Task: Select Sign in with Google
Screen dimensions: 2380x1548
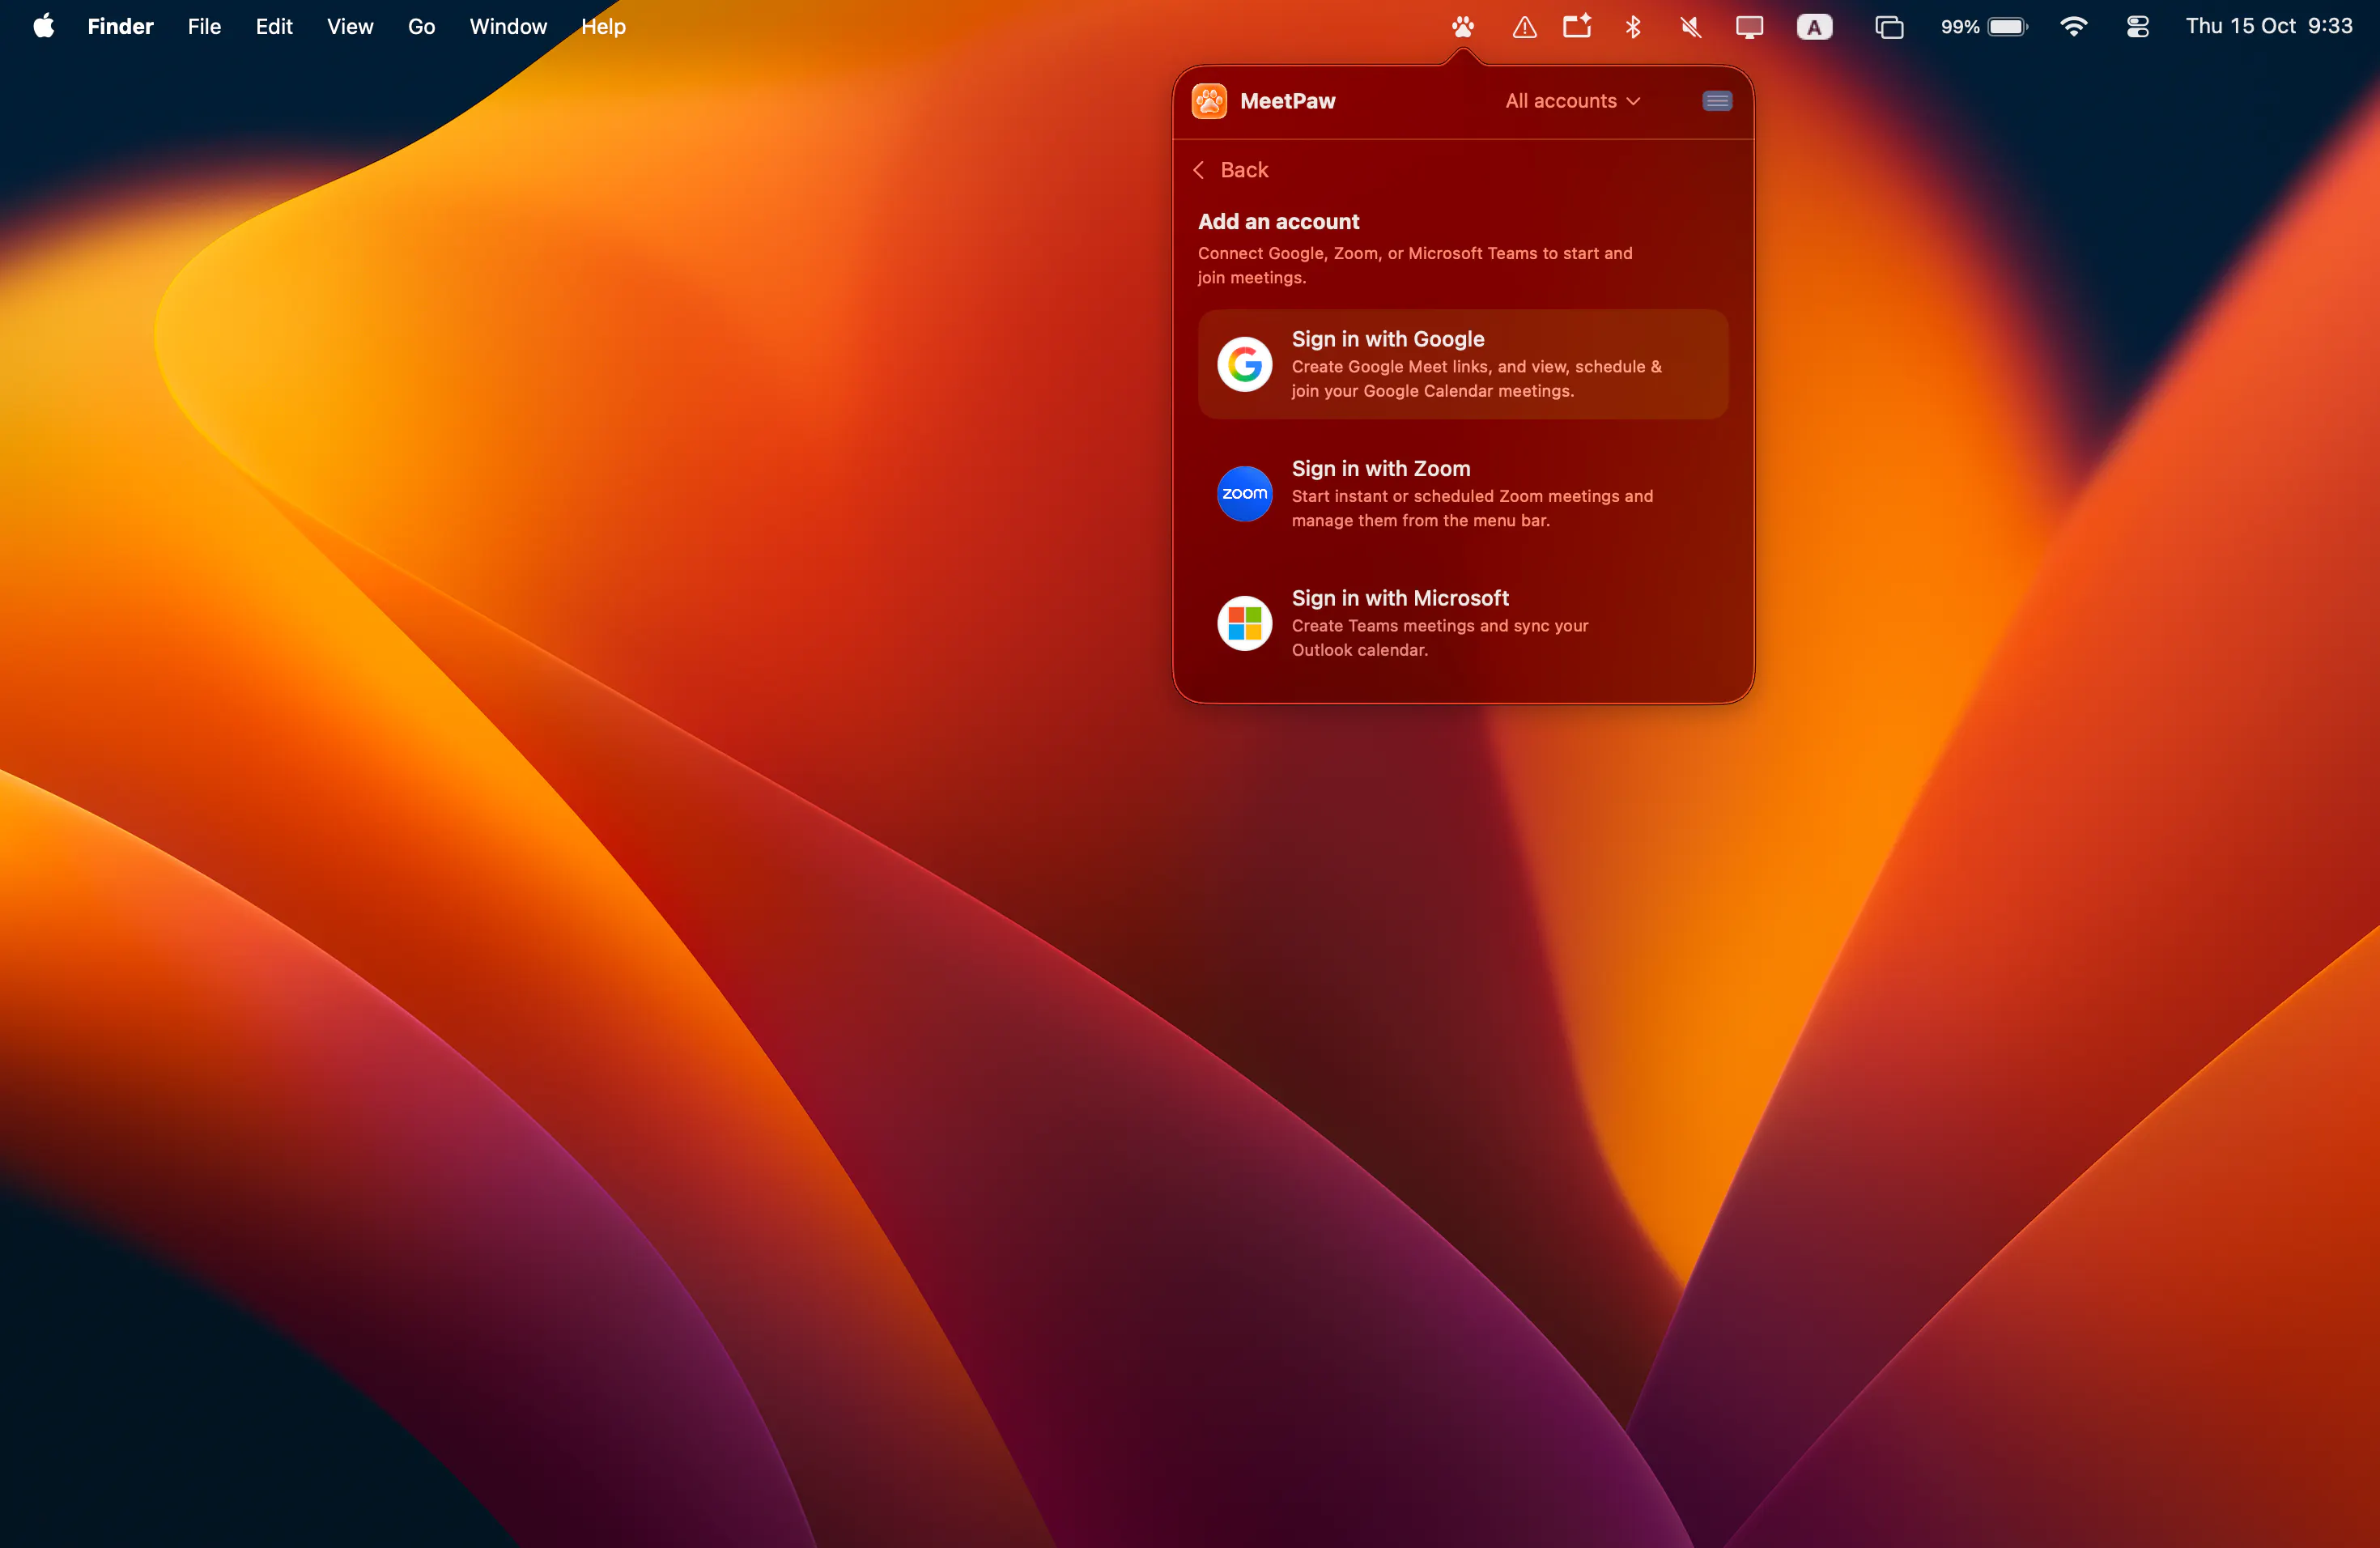Action: (1462, 364)
